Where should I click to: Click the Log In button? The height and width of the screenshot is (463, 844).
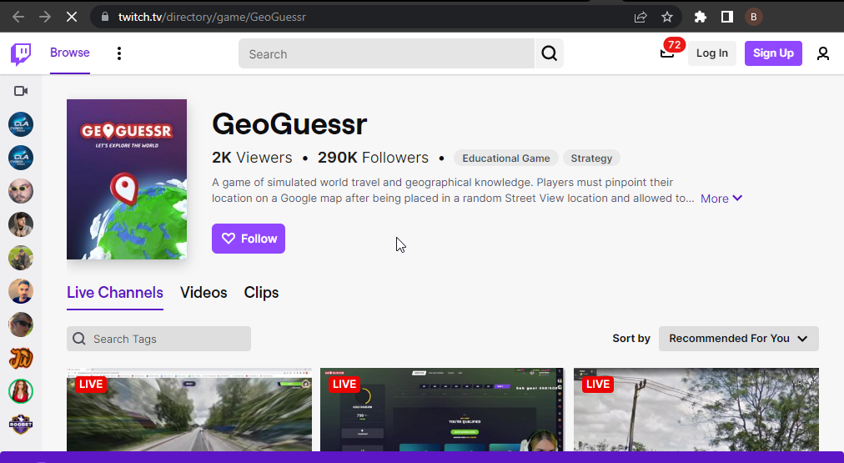[x=711, y=53]
